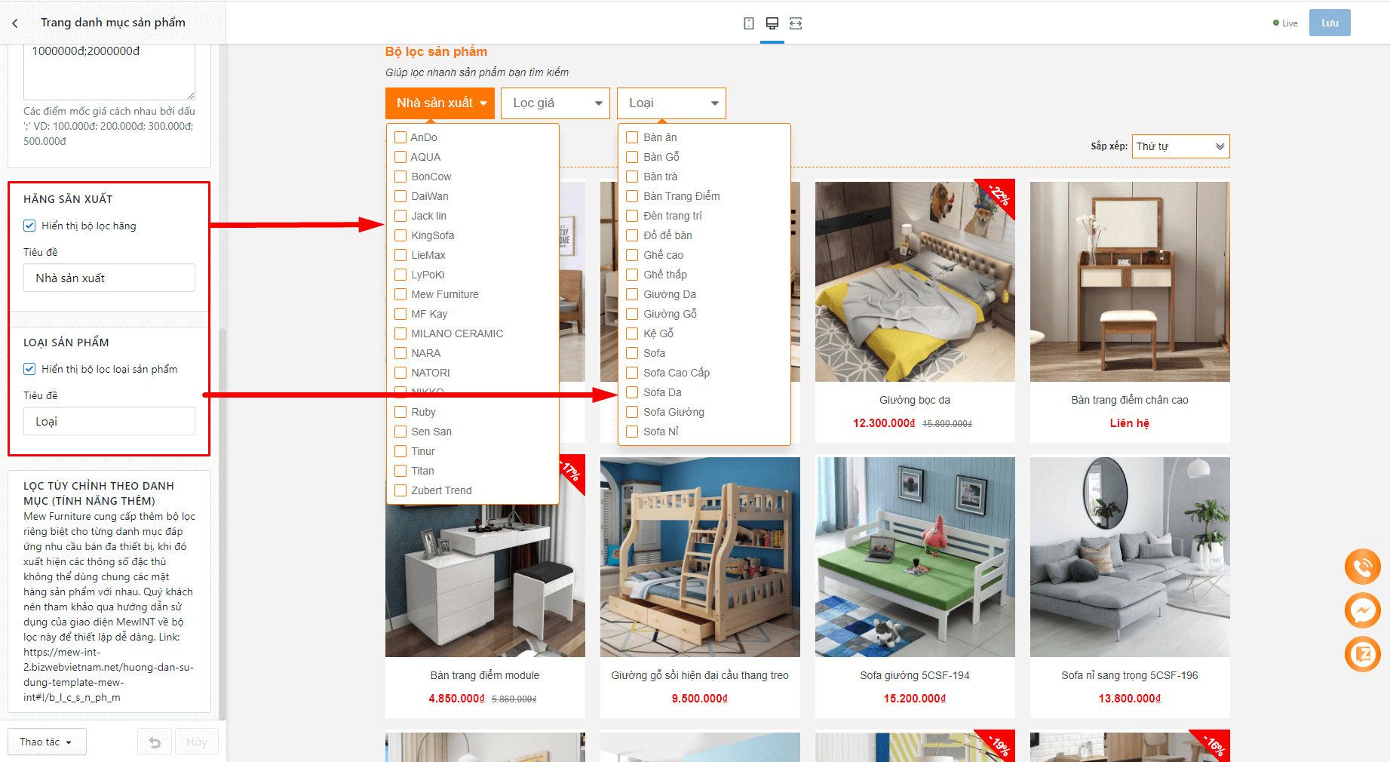Tick the Bàn Trang Điểm checkbox
Viewport: 1390px width, 762px height.
pyautogui.click(x=632, y=196)
